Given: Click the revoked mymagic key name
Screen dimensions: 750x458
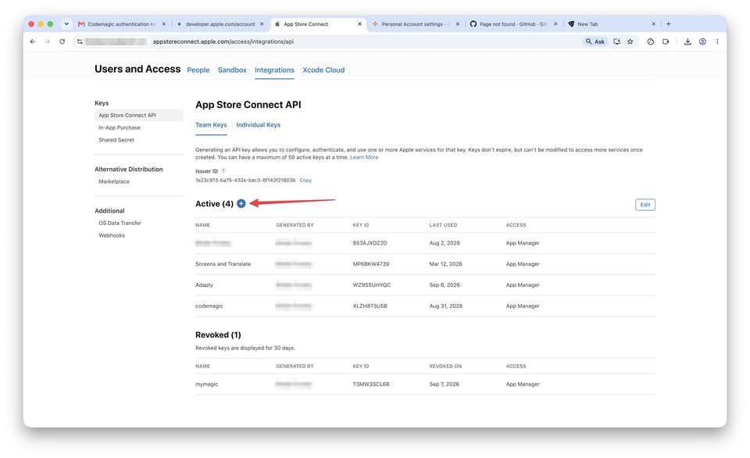Looking at the screenshot, I should pos(206,385).
